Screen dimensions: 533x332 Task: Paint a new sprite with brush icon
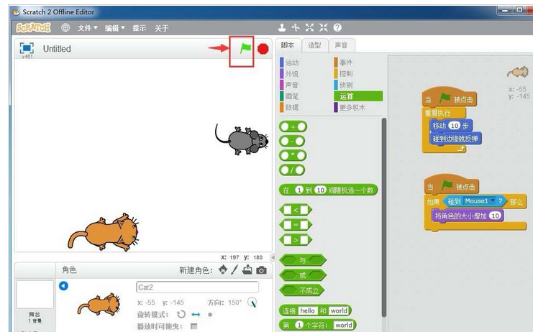point(234,270)
